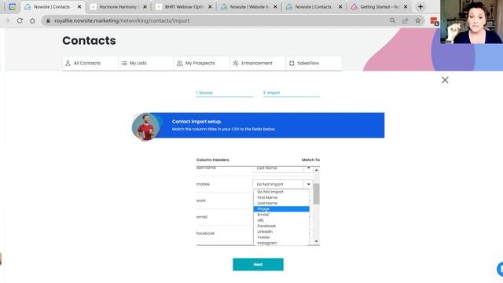
Task: Click the Next button
Action: tap(258, 264)
